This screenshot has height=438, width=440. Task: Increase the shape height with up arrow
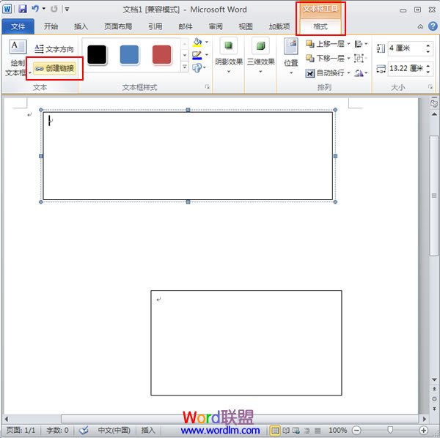point(428,45)
